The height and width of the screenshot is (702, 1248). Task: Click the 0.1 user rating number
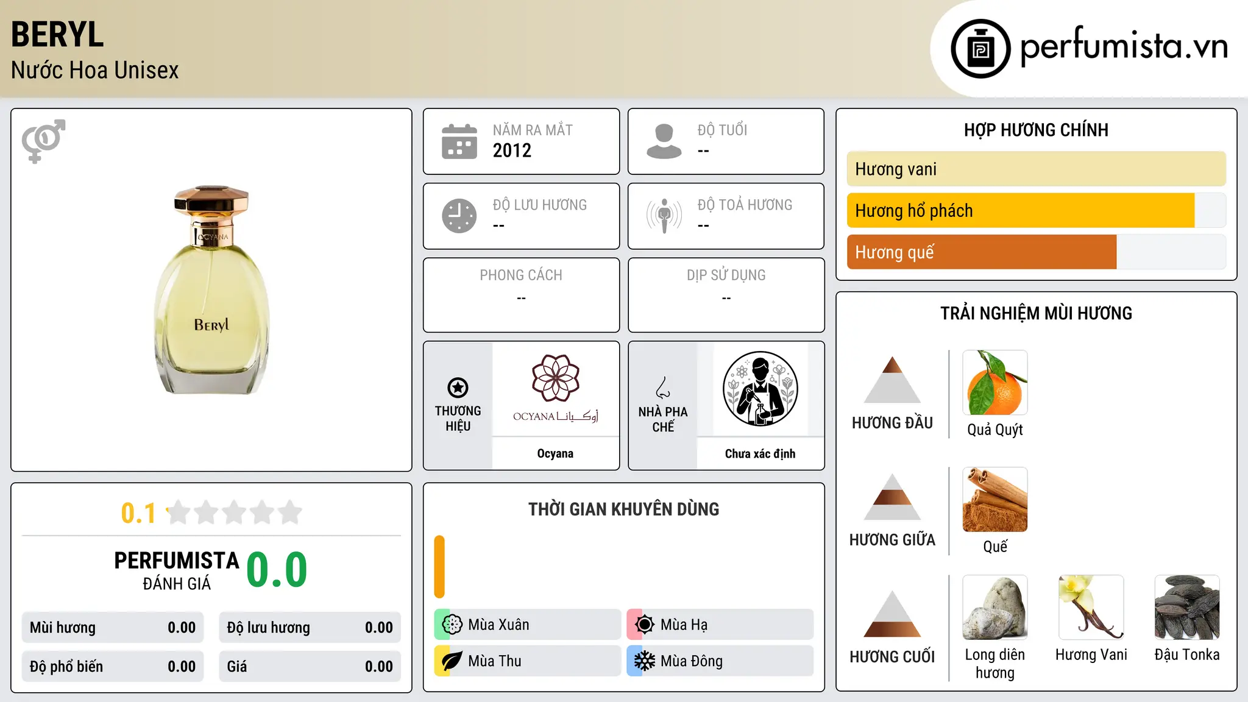point(138,513)
